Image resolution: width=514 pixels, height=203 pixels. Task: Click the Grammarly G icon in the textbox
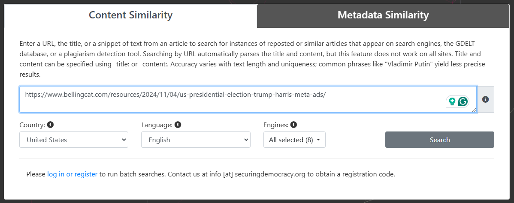tap(463, 101)
